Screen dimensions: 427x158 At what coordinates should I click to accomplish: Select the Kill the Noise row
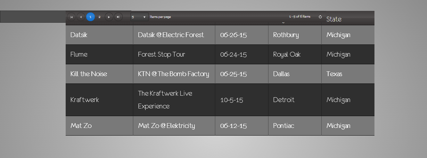pos(89,74)
